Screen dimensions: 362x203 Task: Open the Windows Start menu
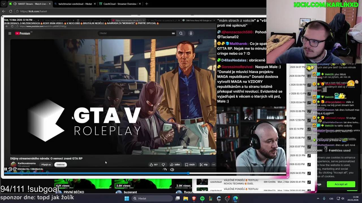(x=127, y=198)
